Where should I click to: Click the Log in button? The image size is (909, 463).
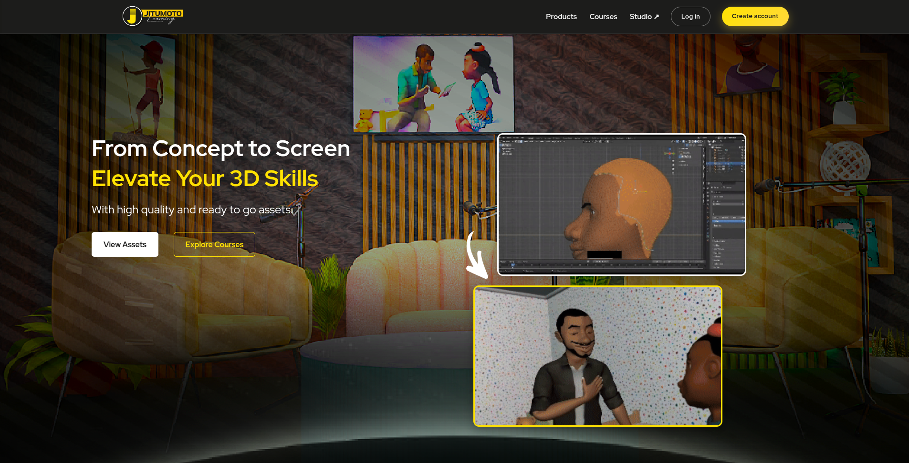(690, 17)
